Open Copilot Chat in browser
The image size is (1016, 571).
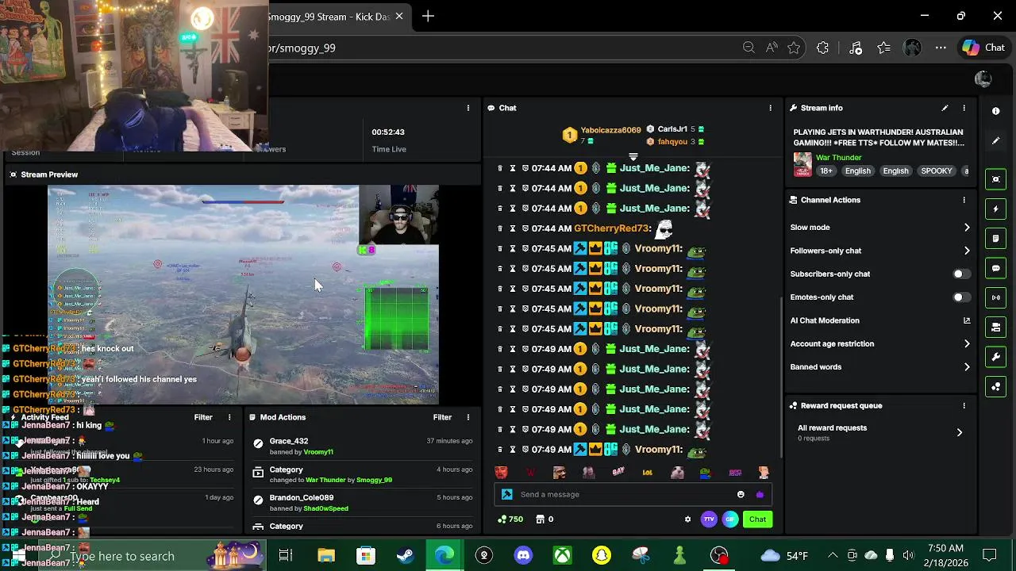click(984, 48)
